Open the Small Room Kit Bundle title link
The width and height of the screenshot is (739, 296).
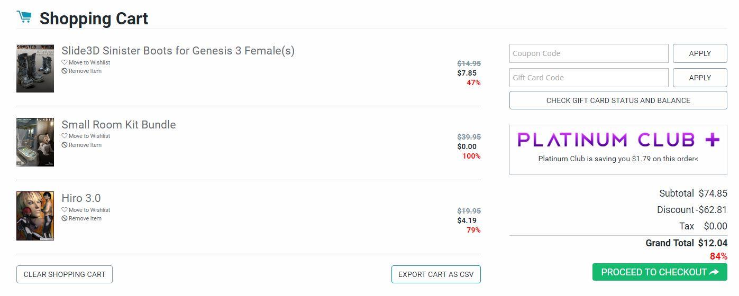(x=118, y=125)
